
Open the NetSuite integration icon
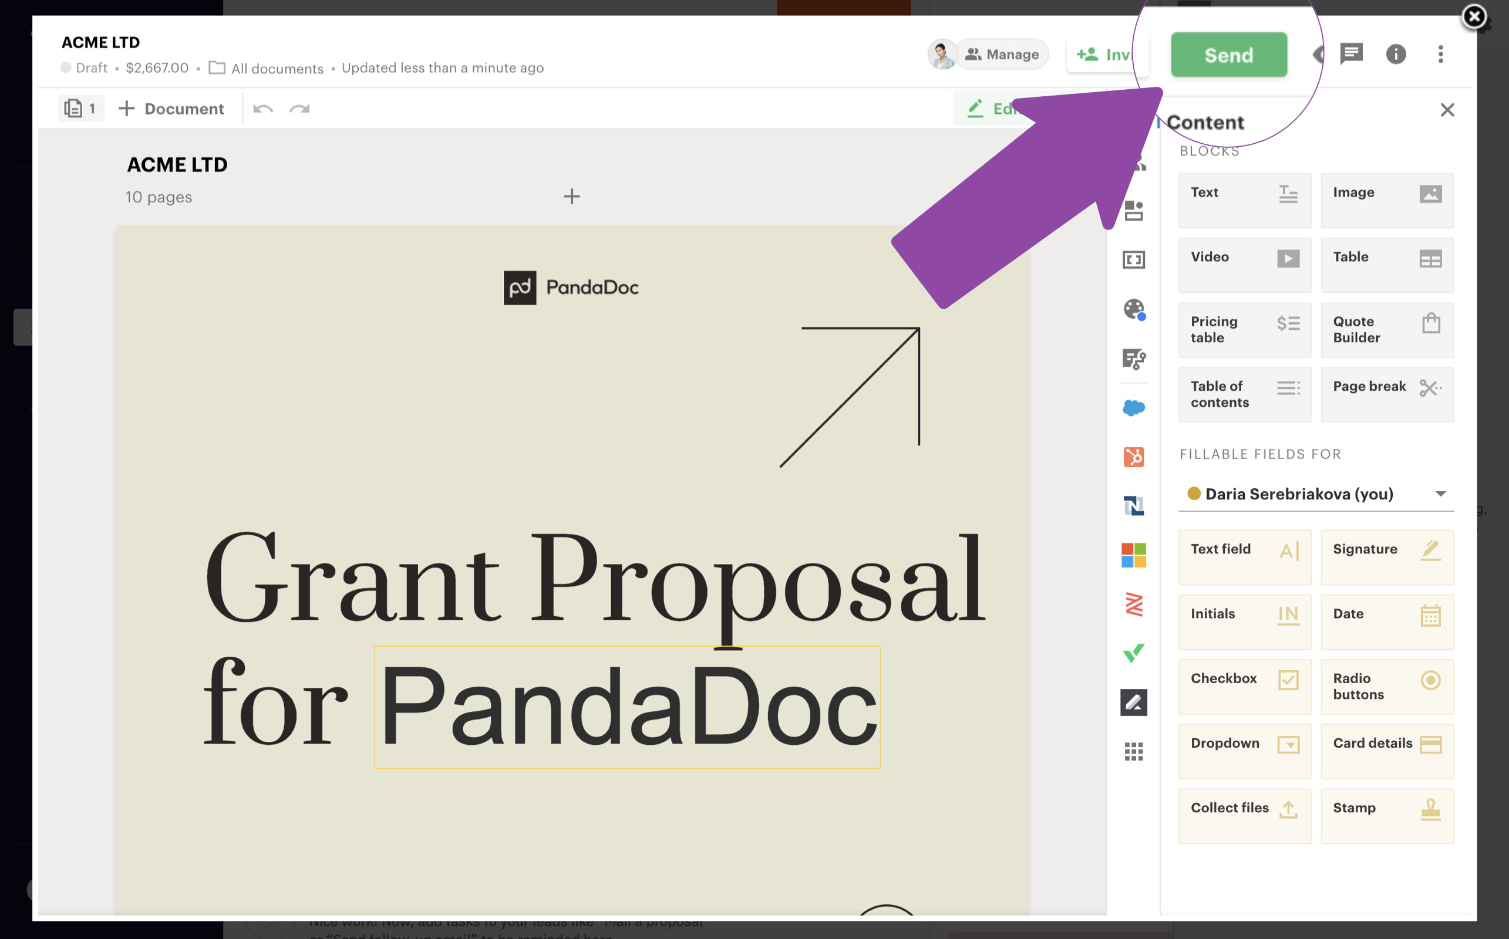tap(1133, 505)
